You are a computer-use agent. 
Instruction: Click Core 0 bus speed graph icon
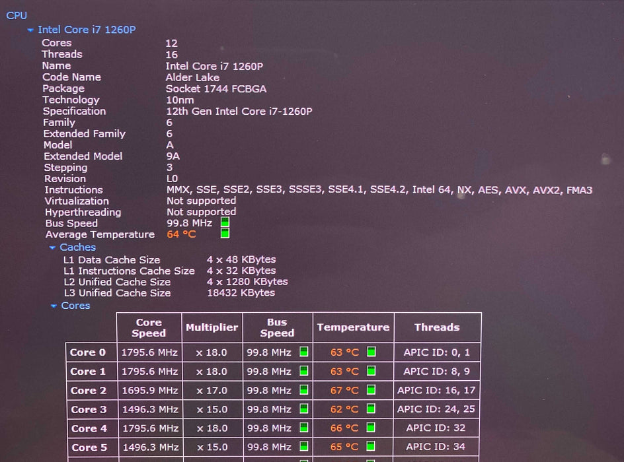(x=303, y=352)
